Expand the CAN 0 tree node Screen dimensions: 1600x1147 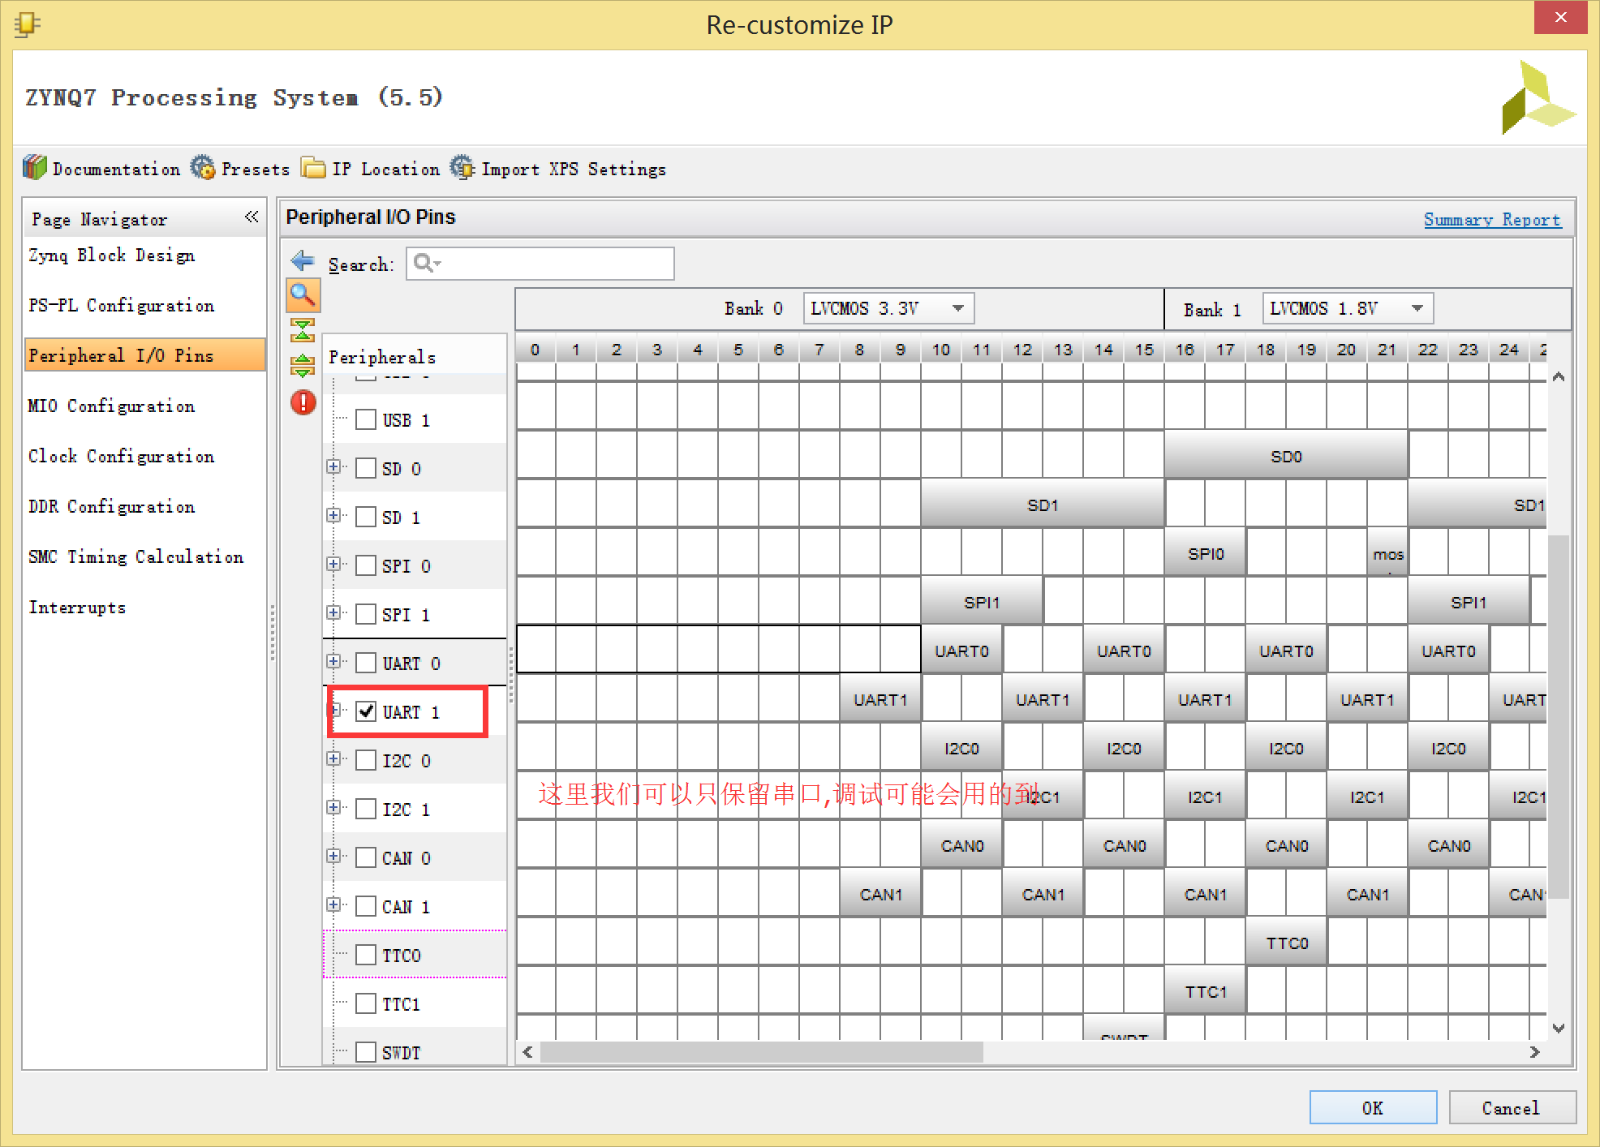point(333,856)
